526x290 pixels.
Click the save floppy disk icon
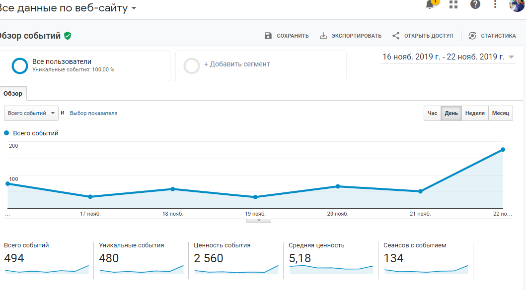[268, 36]
